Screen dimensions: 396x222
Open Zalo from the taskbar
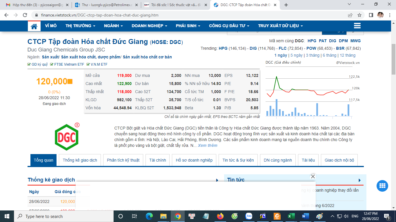click(249, 216)
